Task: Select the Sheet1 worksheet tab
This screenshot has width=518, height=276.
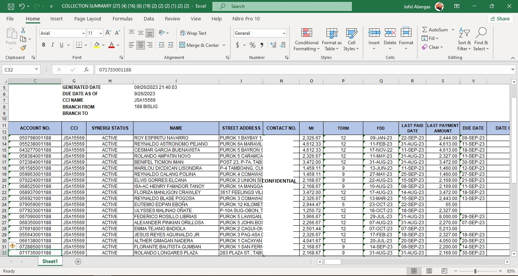Action: pyautogui.click(x=50, y=261)
